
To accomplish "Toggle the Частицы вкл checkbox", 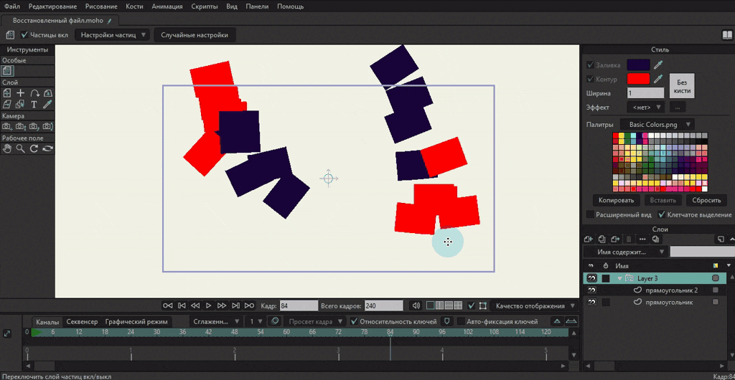I will pos(24,34).
